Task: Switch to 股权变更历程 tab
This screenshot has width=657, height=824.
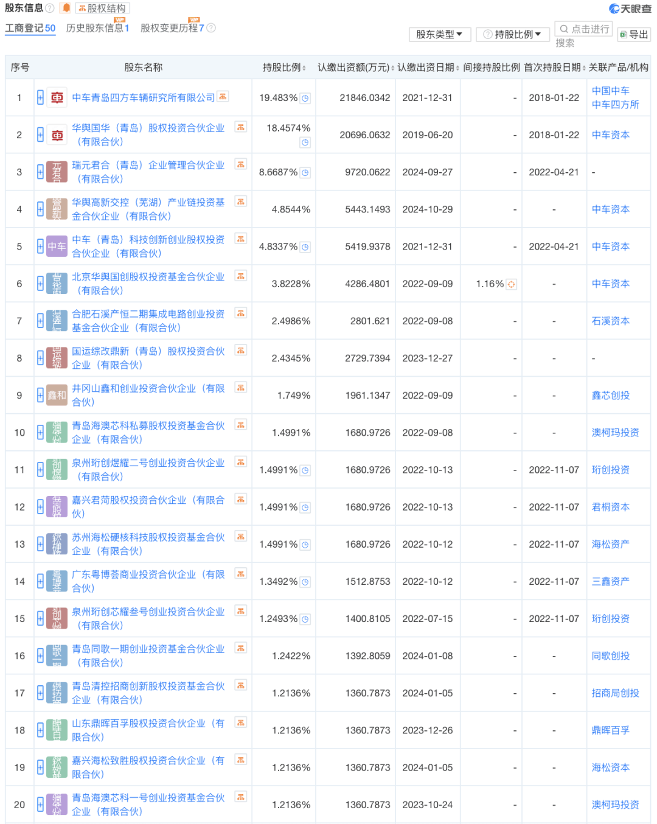Action: (172, 28)
